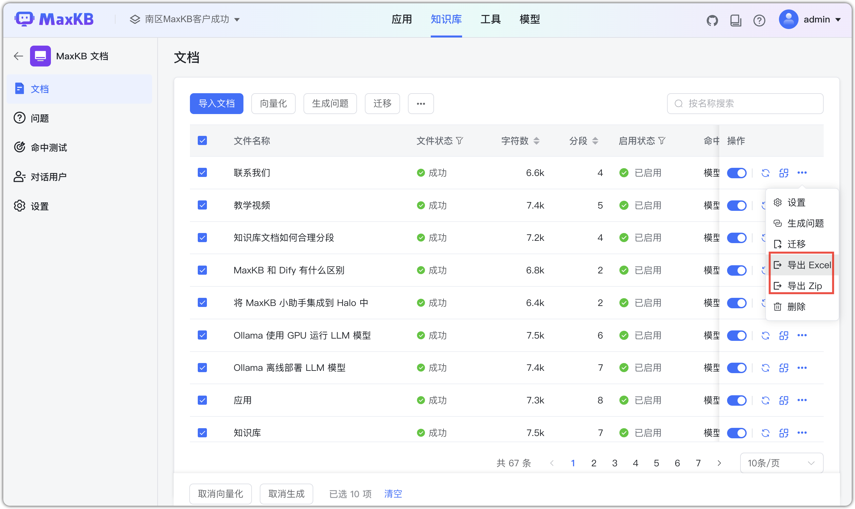The width and height of the screenshot is (855, 509).
Task: Open the toolbar more options button
Action: tap(421, 104)
